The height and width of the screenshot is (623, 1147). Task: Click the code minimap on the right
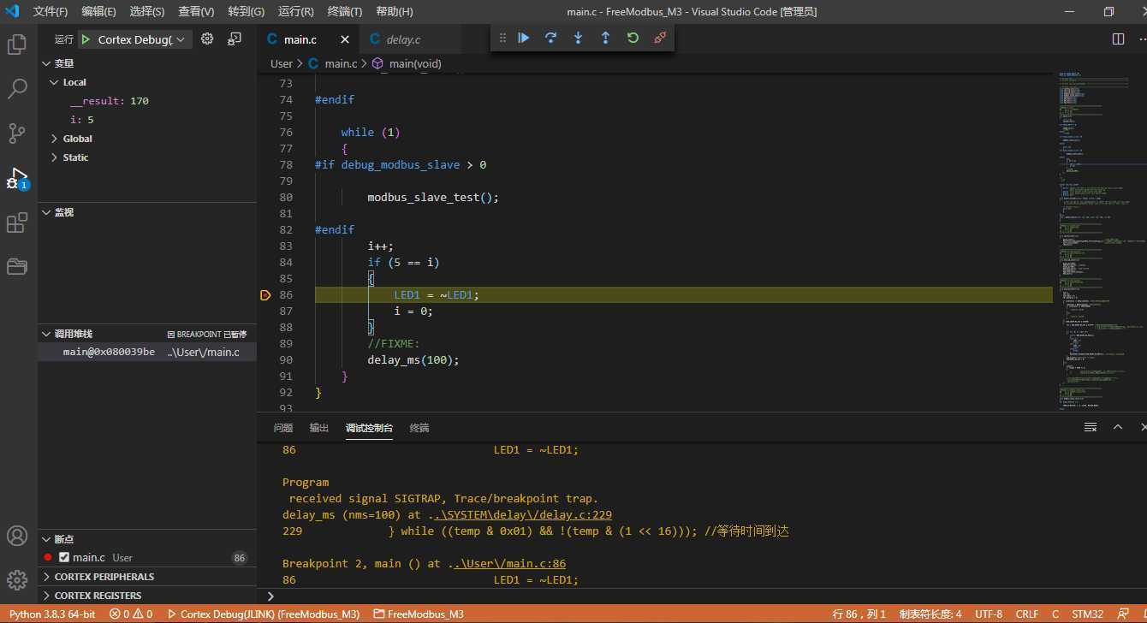(x=1096, y=240)
